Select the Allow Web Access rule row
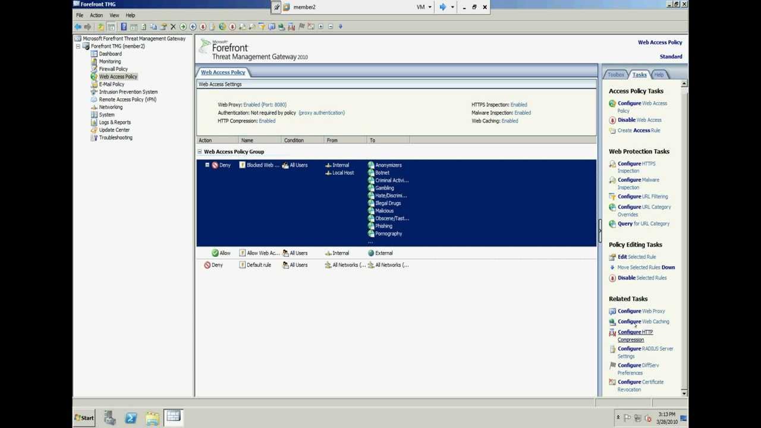The width and height of the screenshot is (761, 428). click(396, 253)
